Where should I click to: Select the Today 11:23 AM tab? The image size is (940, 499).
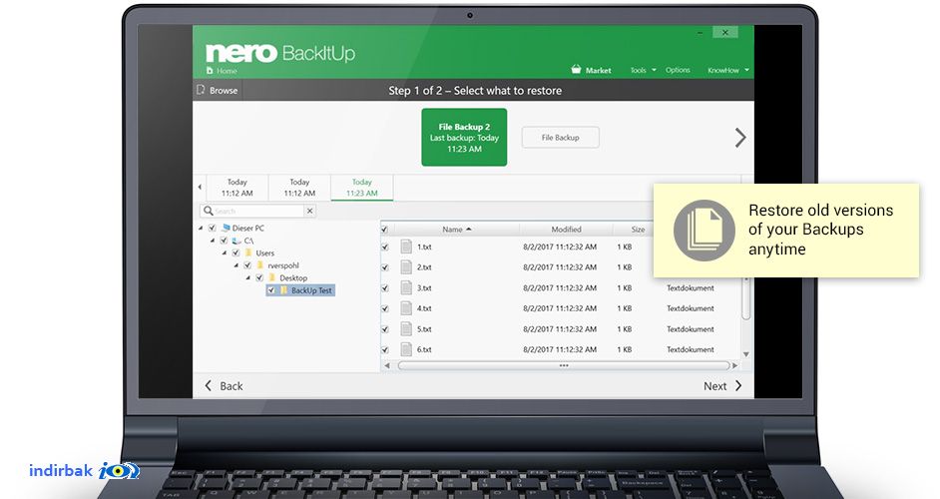361,188
